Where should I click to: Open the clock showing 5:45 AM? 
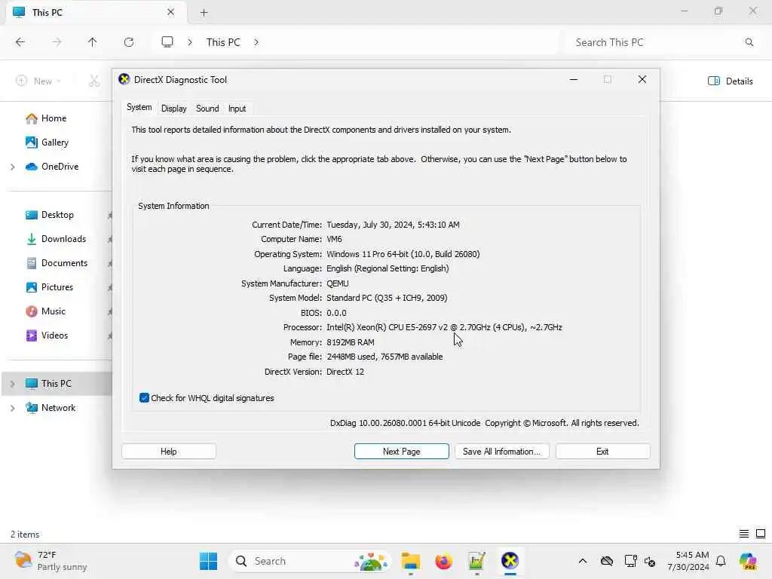(688, 561)
